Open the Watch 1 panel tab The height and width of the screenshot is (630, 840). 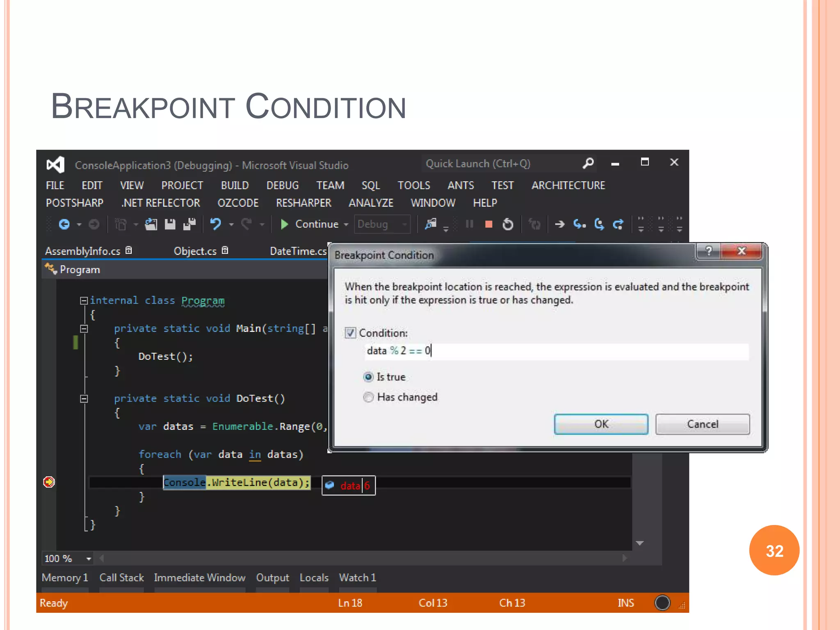tap(357, 577)
